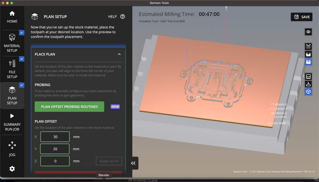Edit the Z plan offset field
Screen dimensions: 319x182
(55, 161)
